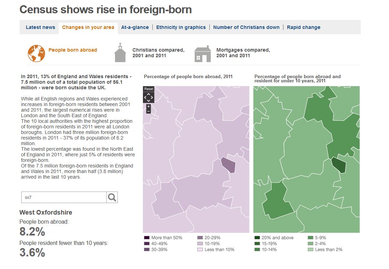Open the Latest news tab
This screenshot has width=389, height=269.
click(41, 27)
